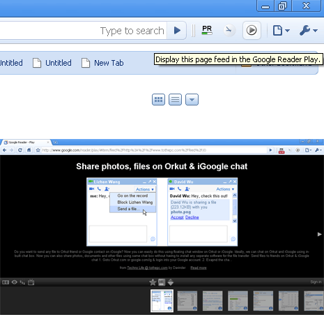Click red PR icon in Reader Play window

(x=281, y=151)
